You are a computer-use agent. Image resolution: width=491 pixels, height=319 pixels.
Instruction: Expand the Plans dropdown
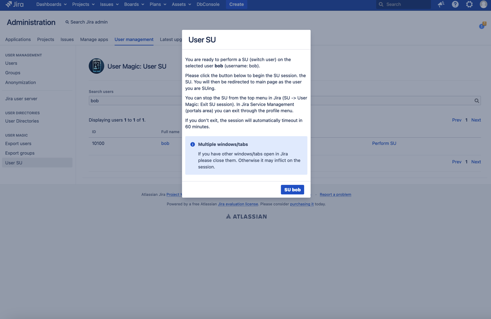pos(158,4)
